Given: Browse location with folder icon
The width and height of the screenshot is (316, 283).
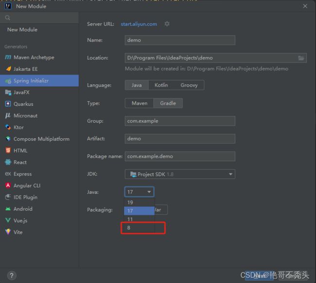Looking at the screenshot, I should 301,58.
